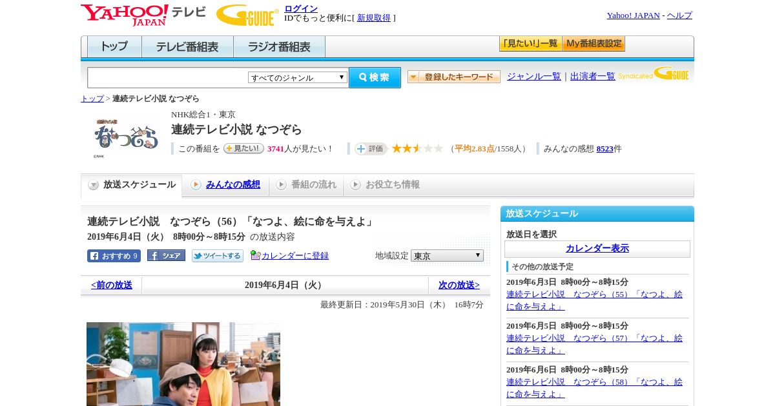Viewport: 775px width, 406px height.
Task: Share via the Facebook シェア button
Action: point(166,255)
